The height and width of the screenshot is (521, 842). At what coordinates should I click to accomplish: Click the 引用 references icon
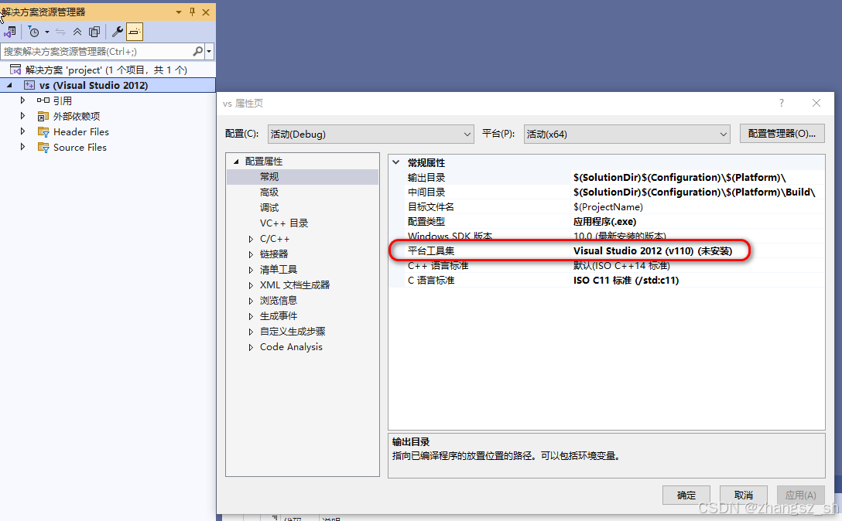tap(43, 100)
